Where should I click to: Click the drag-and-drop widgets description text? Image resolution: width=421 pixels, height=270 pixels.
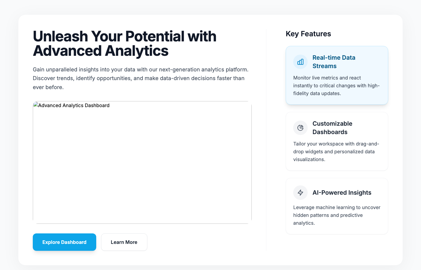336,151
